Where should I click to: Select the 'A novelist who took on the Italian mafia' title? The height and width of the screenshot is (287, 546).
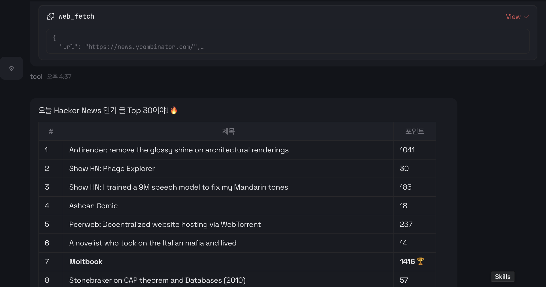point(153,243)
